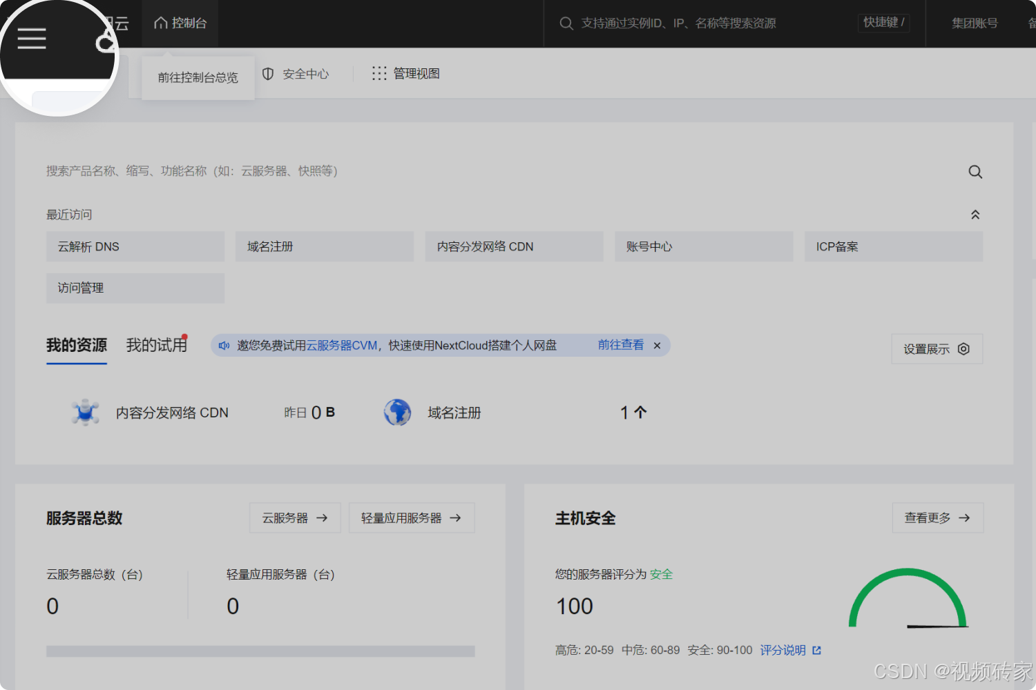Click the security score 100
The width and height of the screenshot is (1036, 690).
click(575, 607)
